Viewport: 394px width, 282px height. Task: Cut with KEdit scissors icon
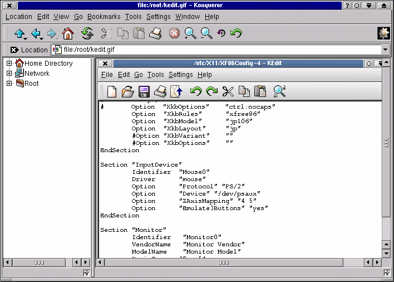click(x=228, y=91)
